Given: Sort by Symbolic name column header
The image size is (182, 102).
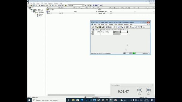Looking at the screenshot, I should (x=66, y=8).
